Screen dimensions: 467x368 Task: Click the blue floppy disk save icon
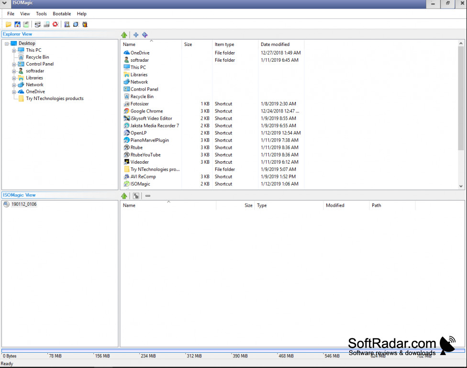click(17, 24)
